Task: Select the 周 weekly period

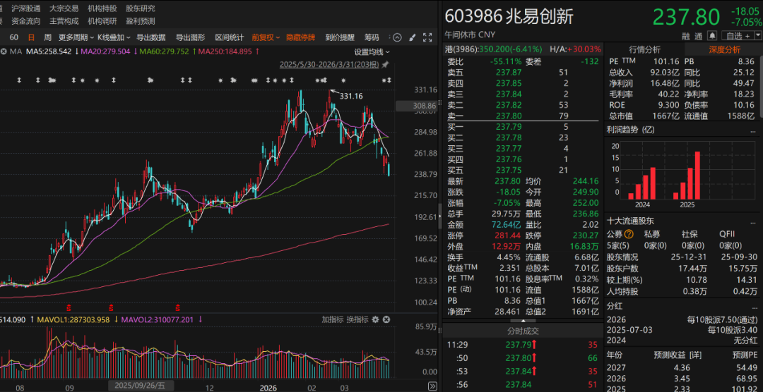Action: (x=47, y=37)
